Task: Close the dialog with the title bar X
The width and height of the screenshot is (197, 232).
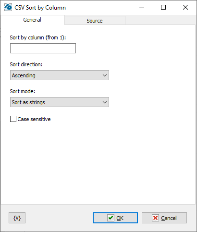Action: [x=185, y=7]
